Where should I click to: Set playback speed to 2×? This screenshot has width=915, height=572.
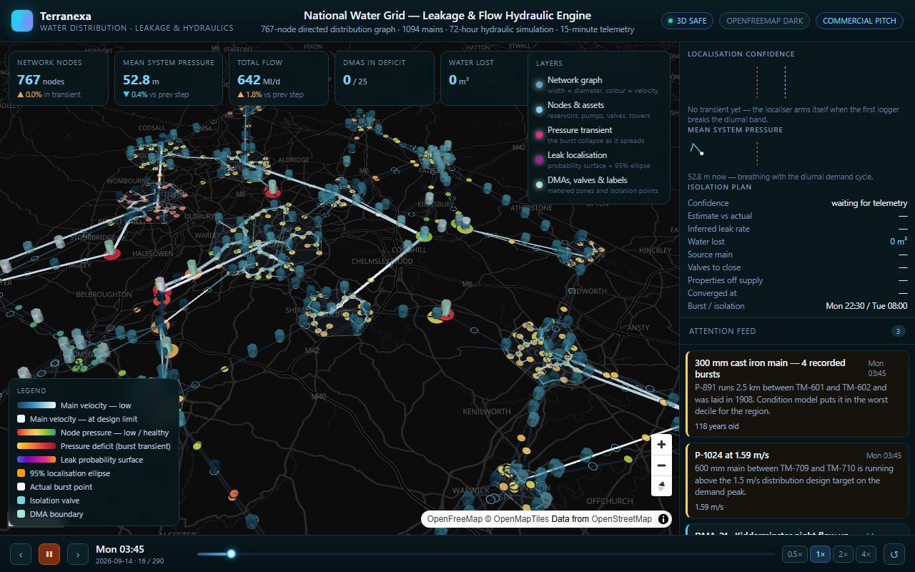tap(843, 554)
